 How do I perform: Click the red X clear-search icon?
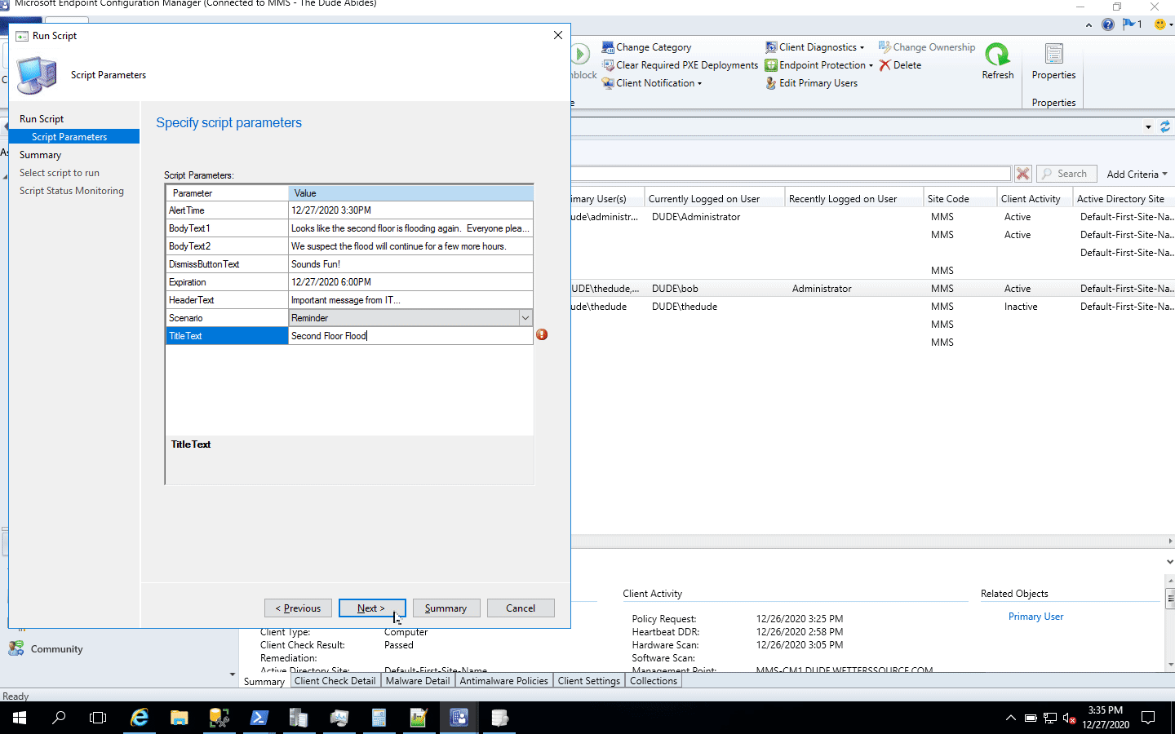point(1022,174)
